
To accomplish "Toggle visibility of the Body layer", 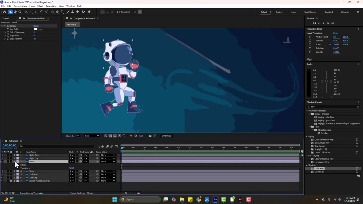I will point(2,171).
